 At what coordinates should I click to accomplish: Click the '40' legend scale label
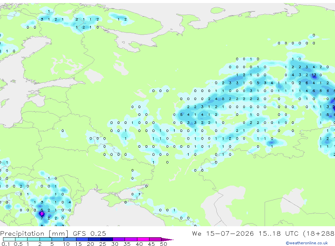pos(139,244)
